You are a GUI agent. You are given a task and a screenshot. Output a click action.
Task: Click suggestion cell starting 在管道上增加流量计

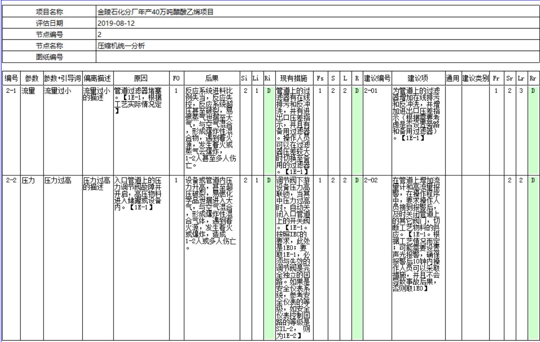(x=418, y=258)
